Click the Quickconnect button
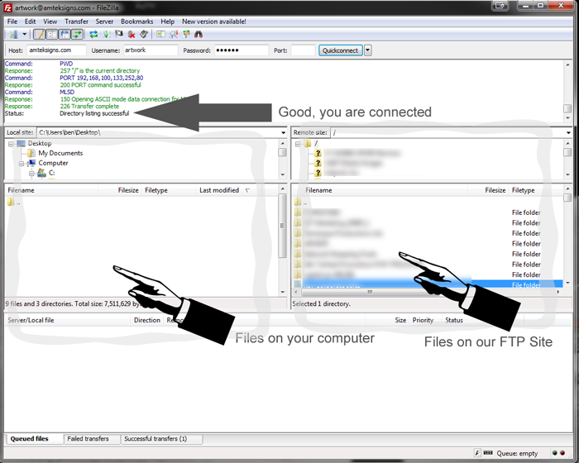 click(x=341, y=50)
